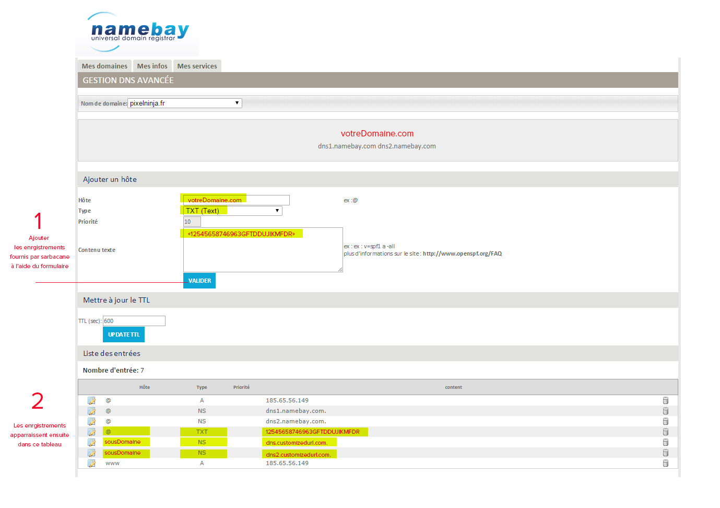Click the www host cell
The width and height of the screenshot is (720, 508).
pos(112,464)
